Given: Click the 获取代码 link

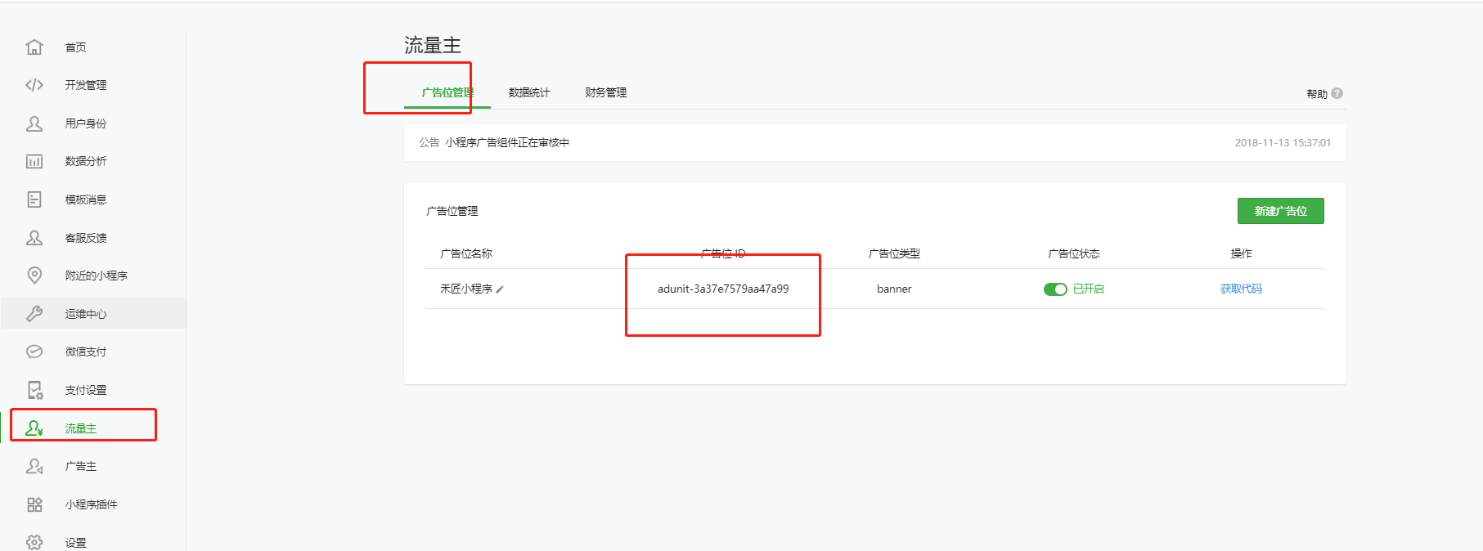Looking at the screenshot, I should point(1241,289).
